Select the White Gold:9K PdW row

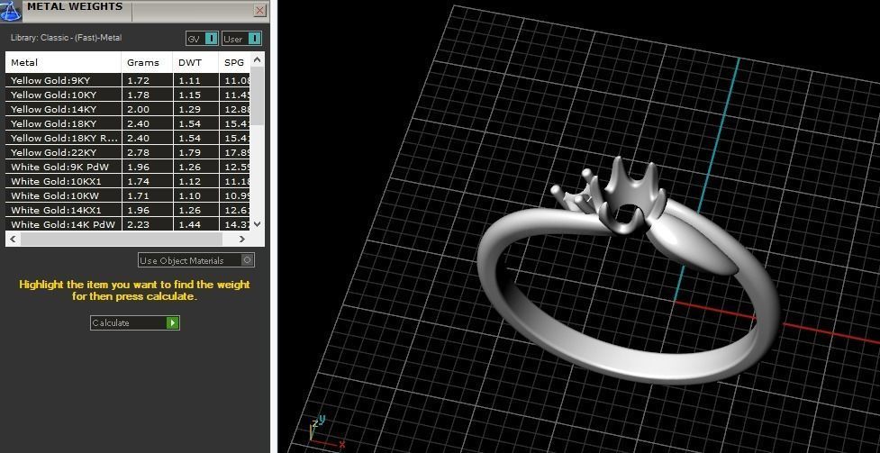click(x=128, y=167)
